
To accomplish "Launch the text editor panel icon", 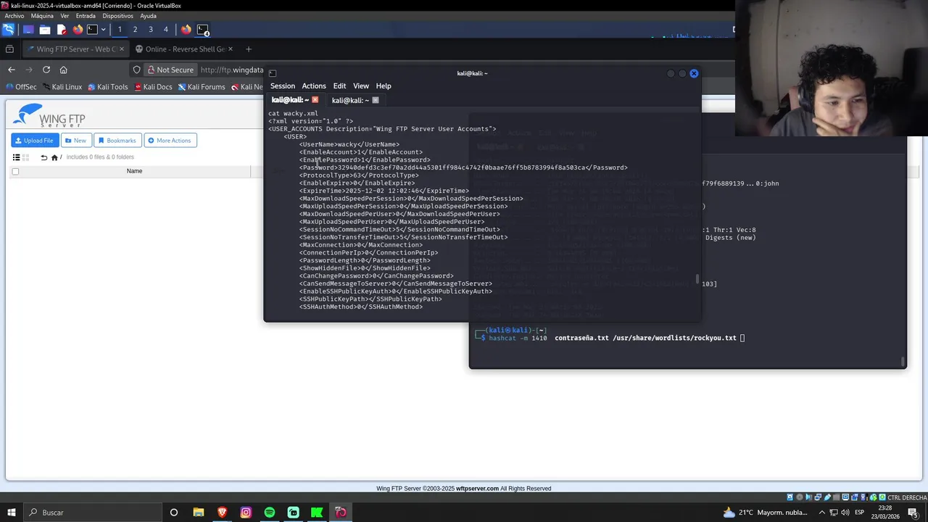I will [61, 30].
